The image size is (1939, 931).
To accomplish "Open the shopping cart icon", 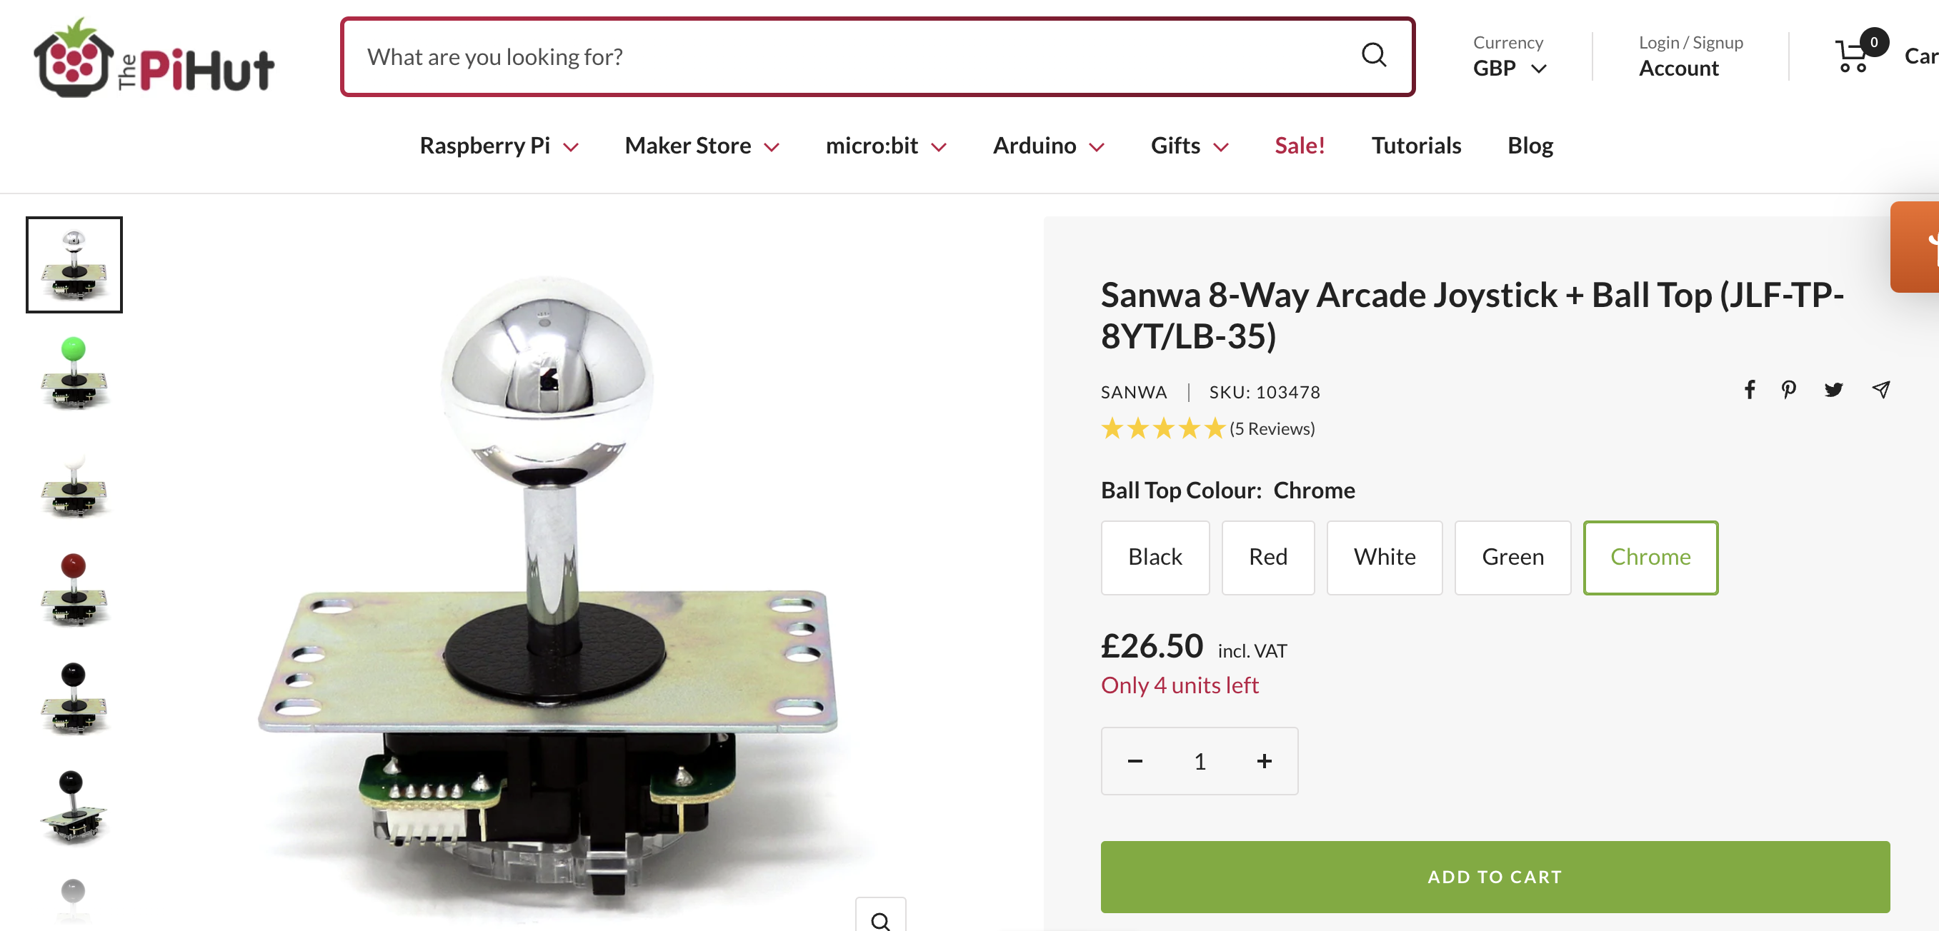I will point(1853,56).
